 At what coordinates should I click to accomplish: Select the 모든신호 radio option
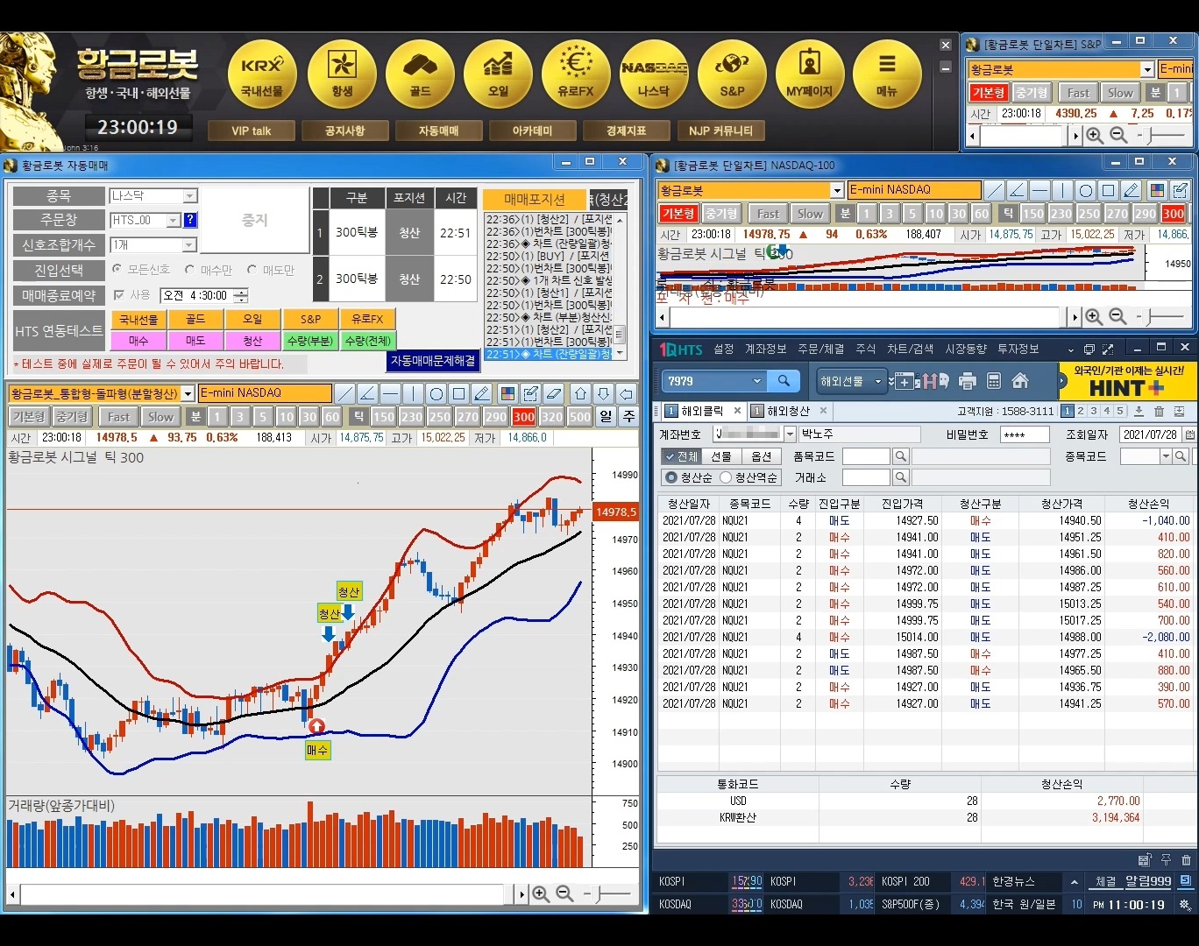pos(117,270)
